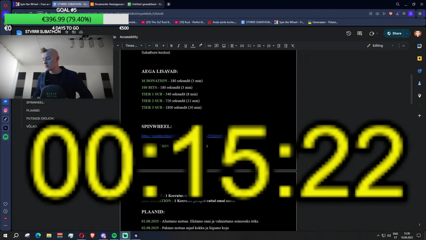Open the comment history icon

(359, 33)
